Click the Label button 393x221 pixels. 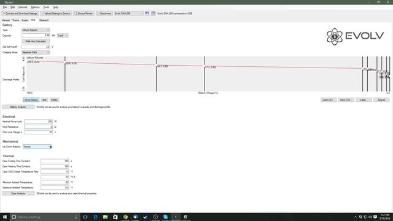pos(364,99)
